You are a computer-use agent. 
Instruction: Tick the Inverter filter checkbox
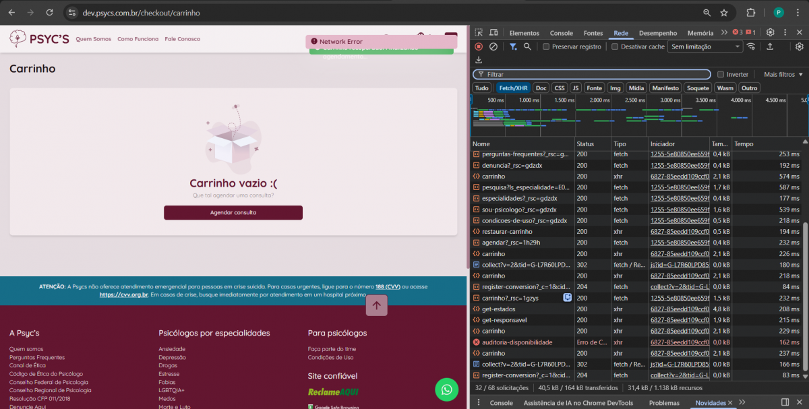click(x=721, y=74)
